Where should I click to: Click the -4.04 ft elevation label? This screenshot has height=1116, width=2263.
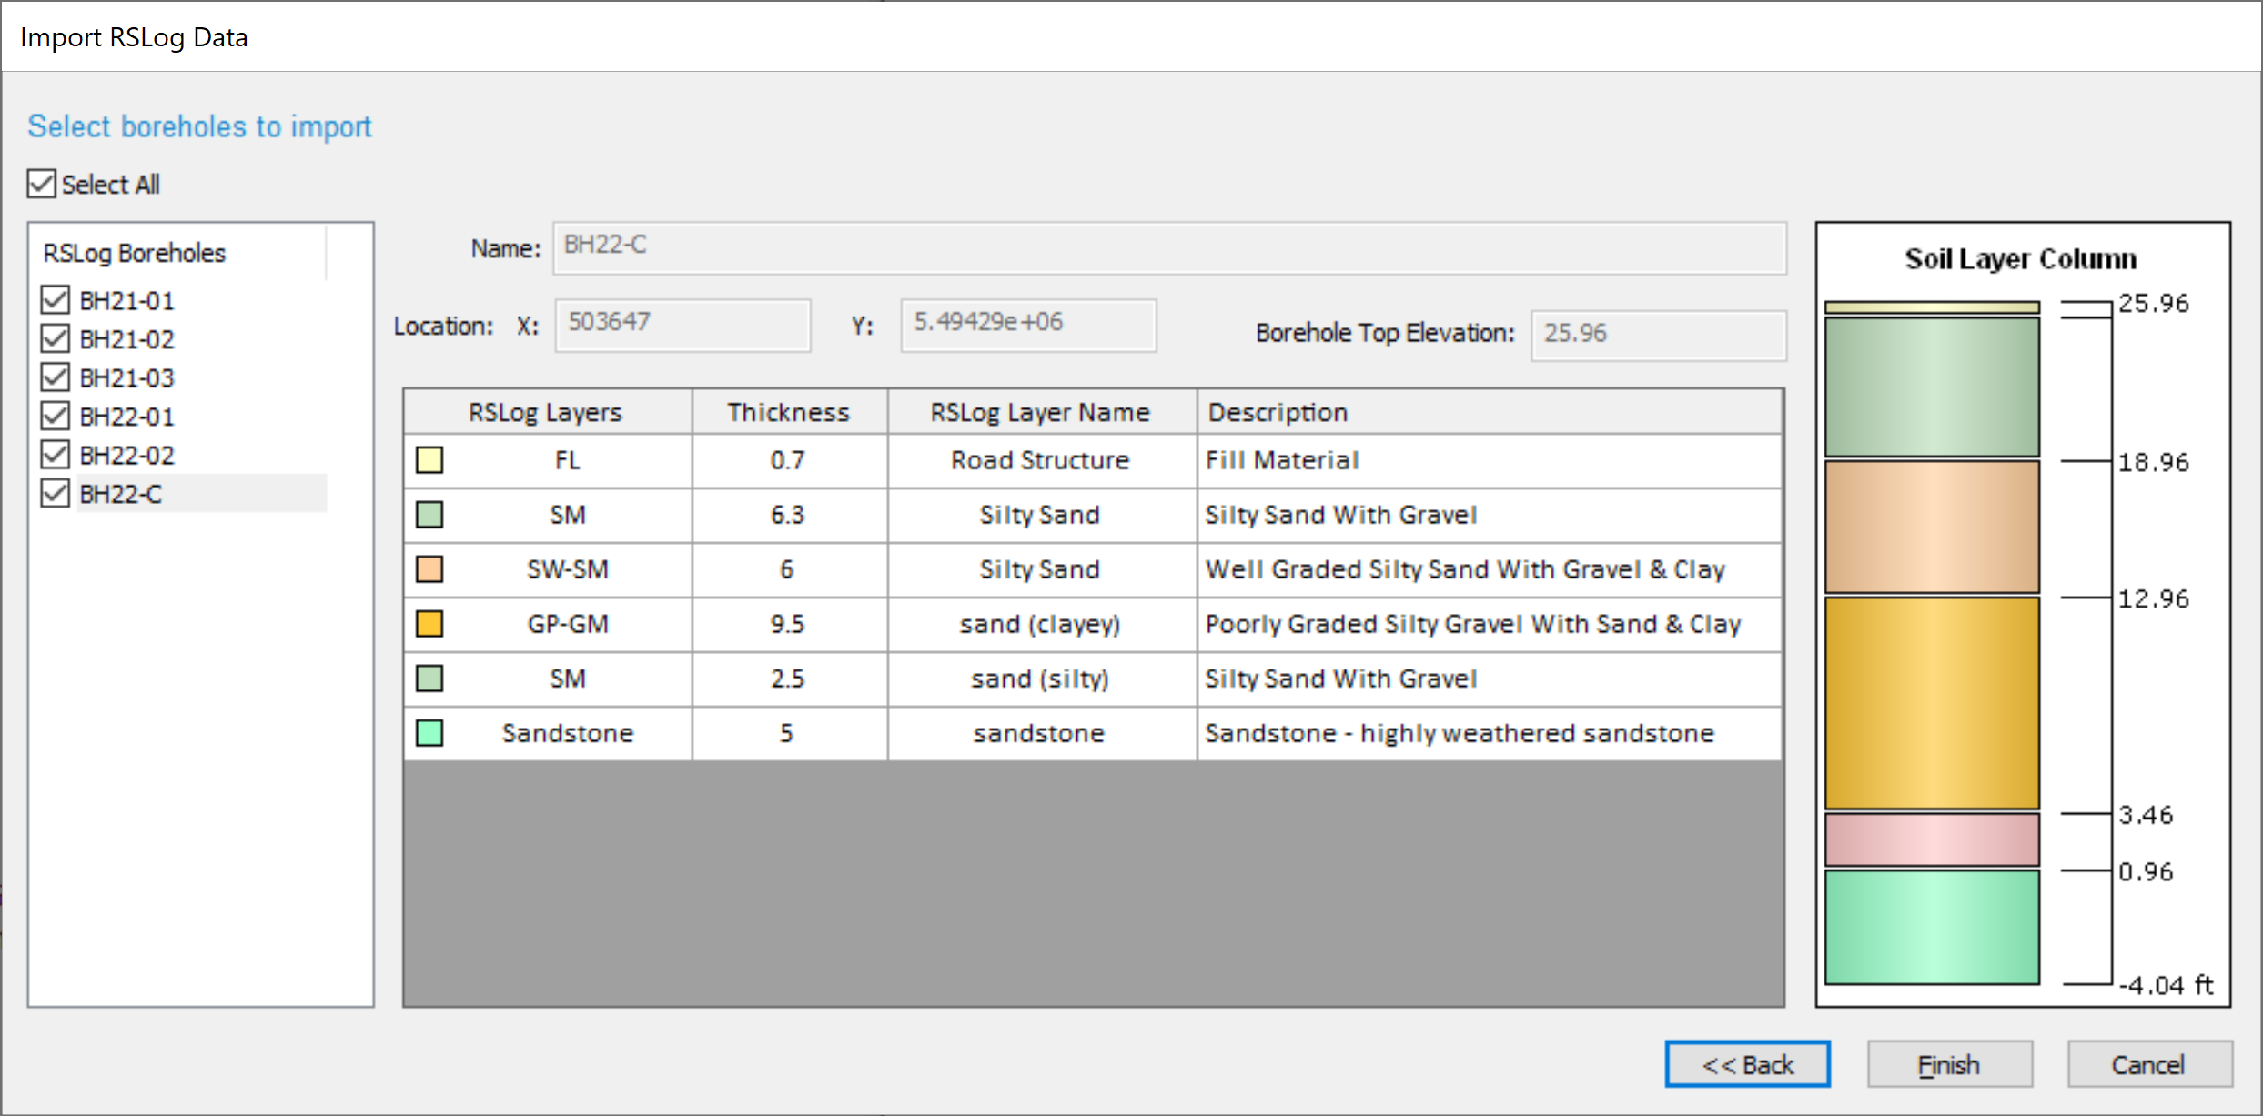2166,985
